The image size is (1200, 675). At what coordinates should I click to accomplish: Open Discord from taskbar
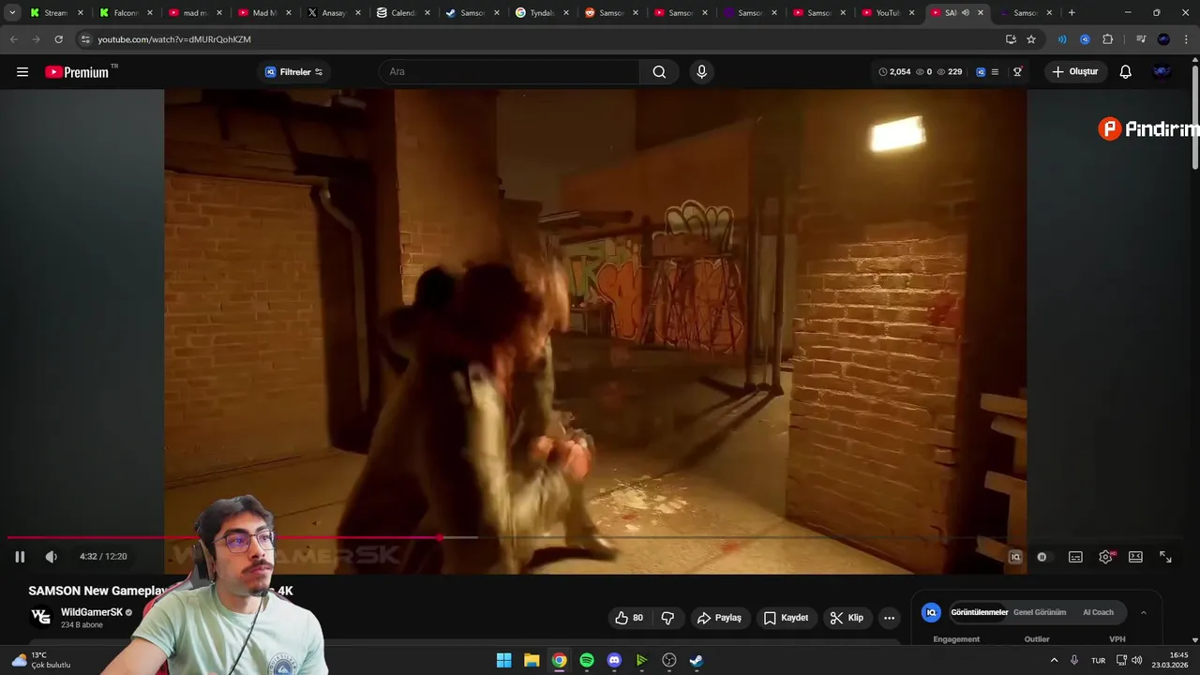pyautogui.click(x=614, y=660)
